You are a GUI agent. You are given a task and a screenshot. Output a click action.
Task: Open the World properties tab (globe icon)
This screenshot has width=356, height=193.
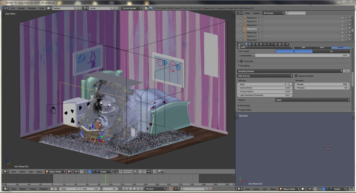(x=257, y=44)
